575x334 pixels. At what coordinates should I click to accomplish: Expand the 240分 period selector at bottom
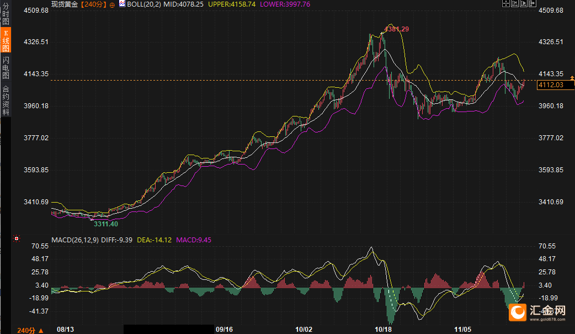tap(30, 330)
